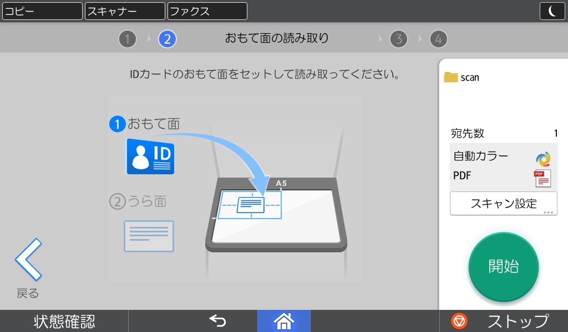Select step 3 in progress indicator
The height and width of the screenshot is (332, 568).
398,39
